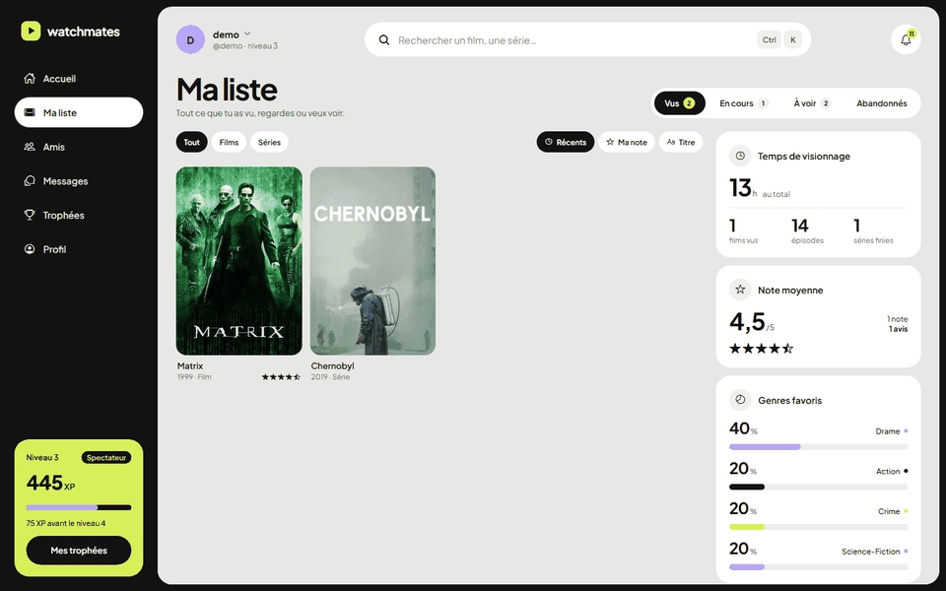The image size is (946, 591).
Task: Click the pie icon in Genres favoris
Action: point(740,400)
